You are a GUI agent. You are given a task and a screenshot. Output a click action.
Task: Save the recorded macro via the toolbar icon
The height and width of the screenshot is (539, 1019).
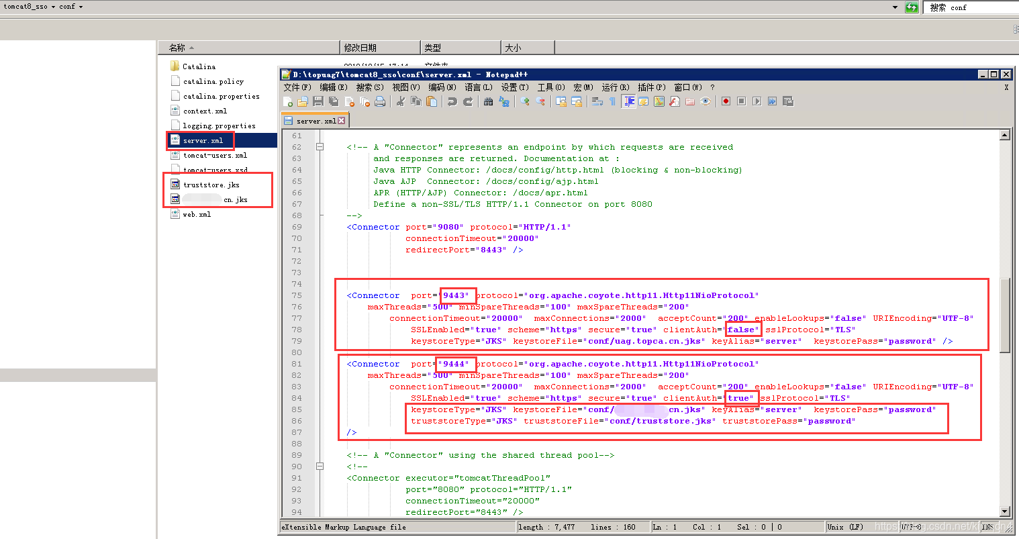pyautogui.click(x=788, y=101)
